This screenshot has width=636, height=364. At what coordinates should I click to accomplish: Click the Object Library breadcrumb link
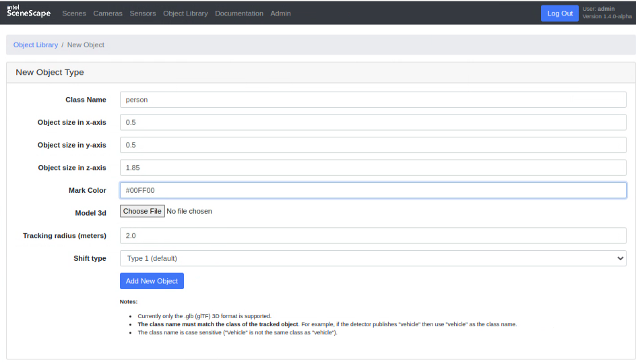[36, 45]
